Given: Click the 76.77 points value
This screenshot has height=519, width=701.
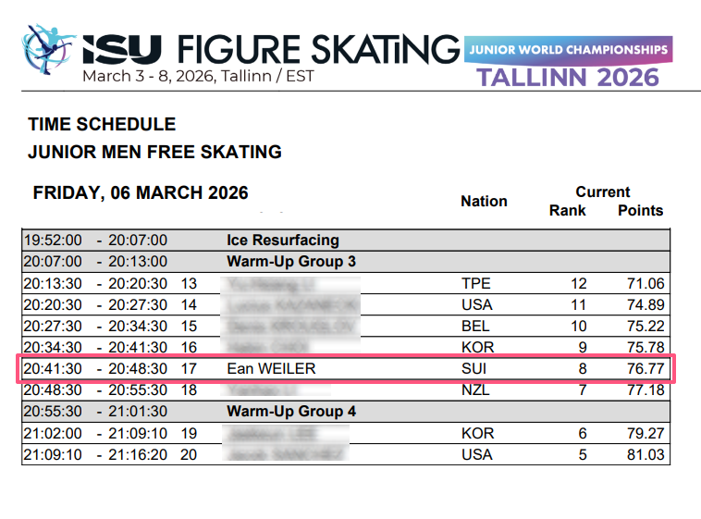Looking at the screenshot, I should (x=644, y=369).
